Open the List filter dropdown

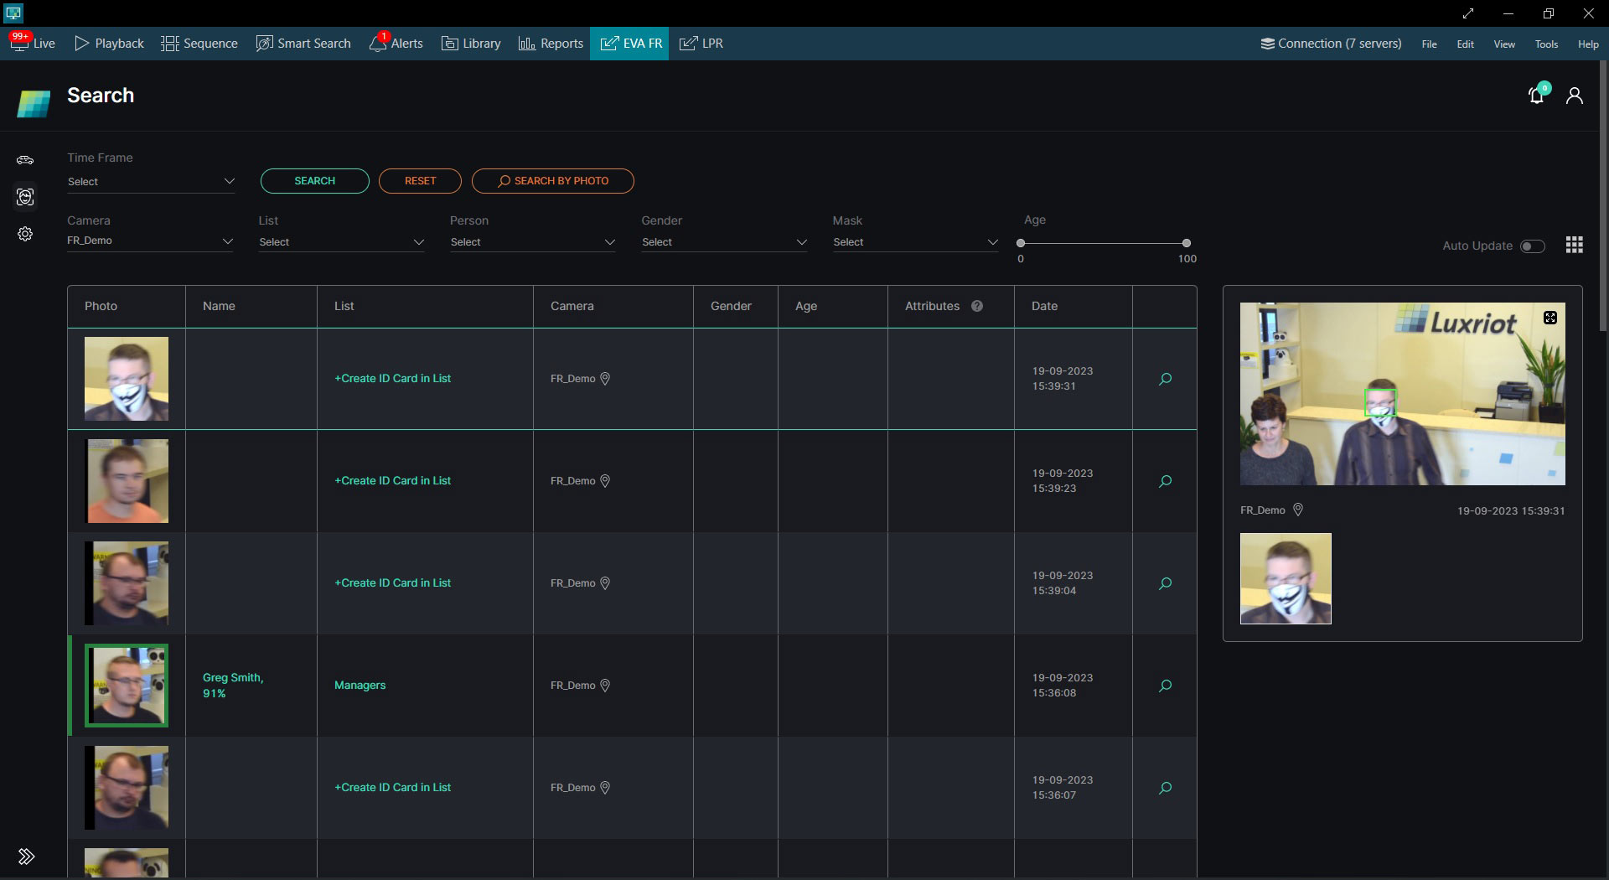point(342,242)
